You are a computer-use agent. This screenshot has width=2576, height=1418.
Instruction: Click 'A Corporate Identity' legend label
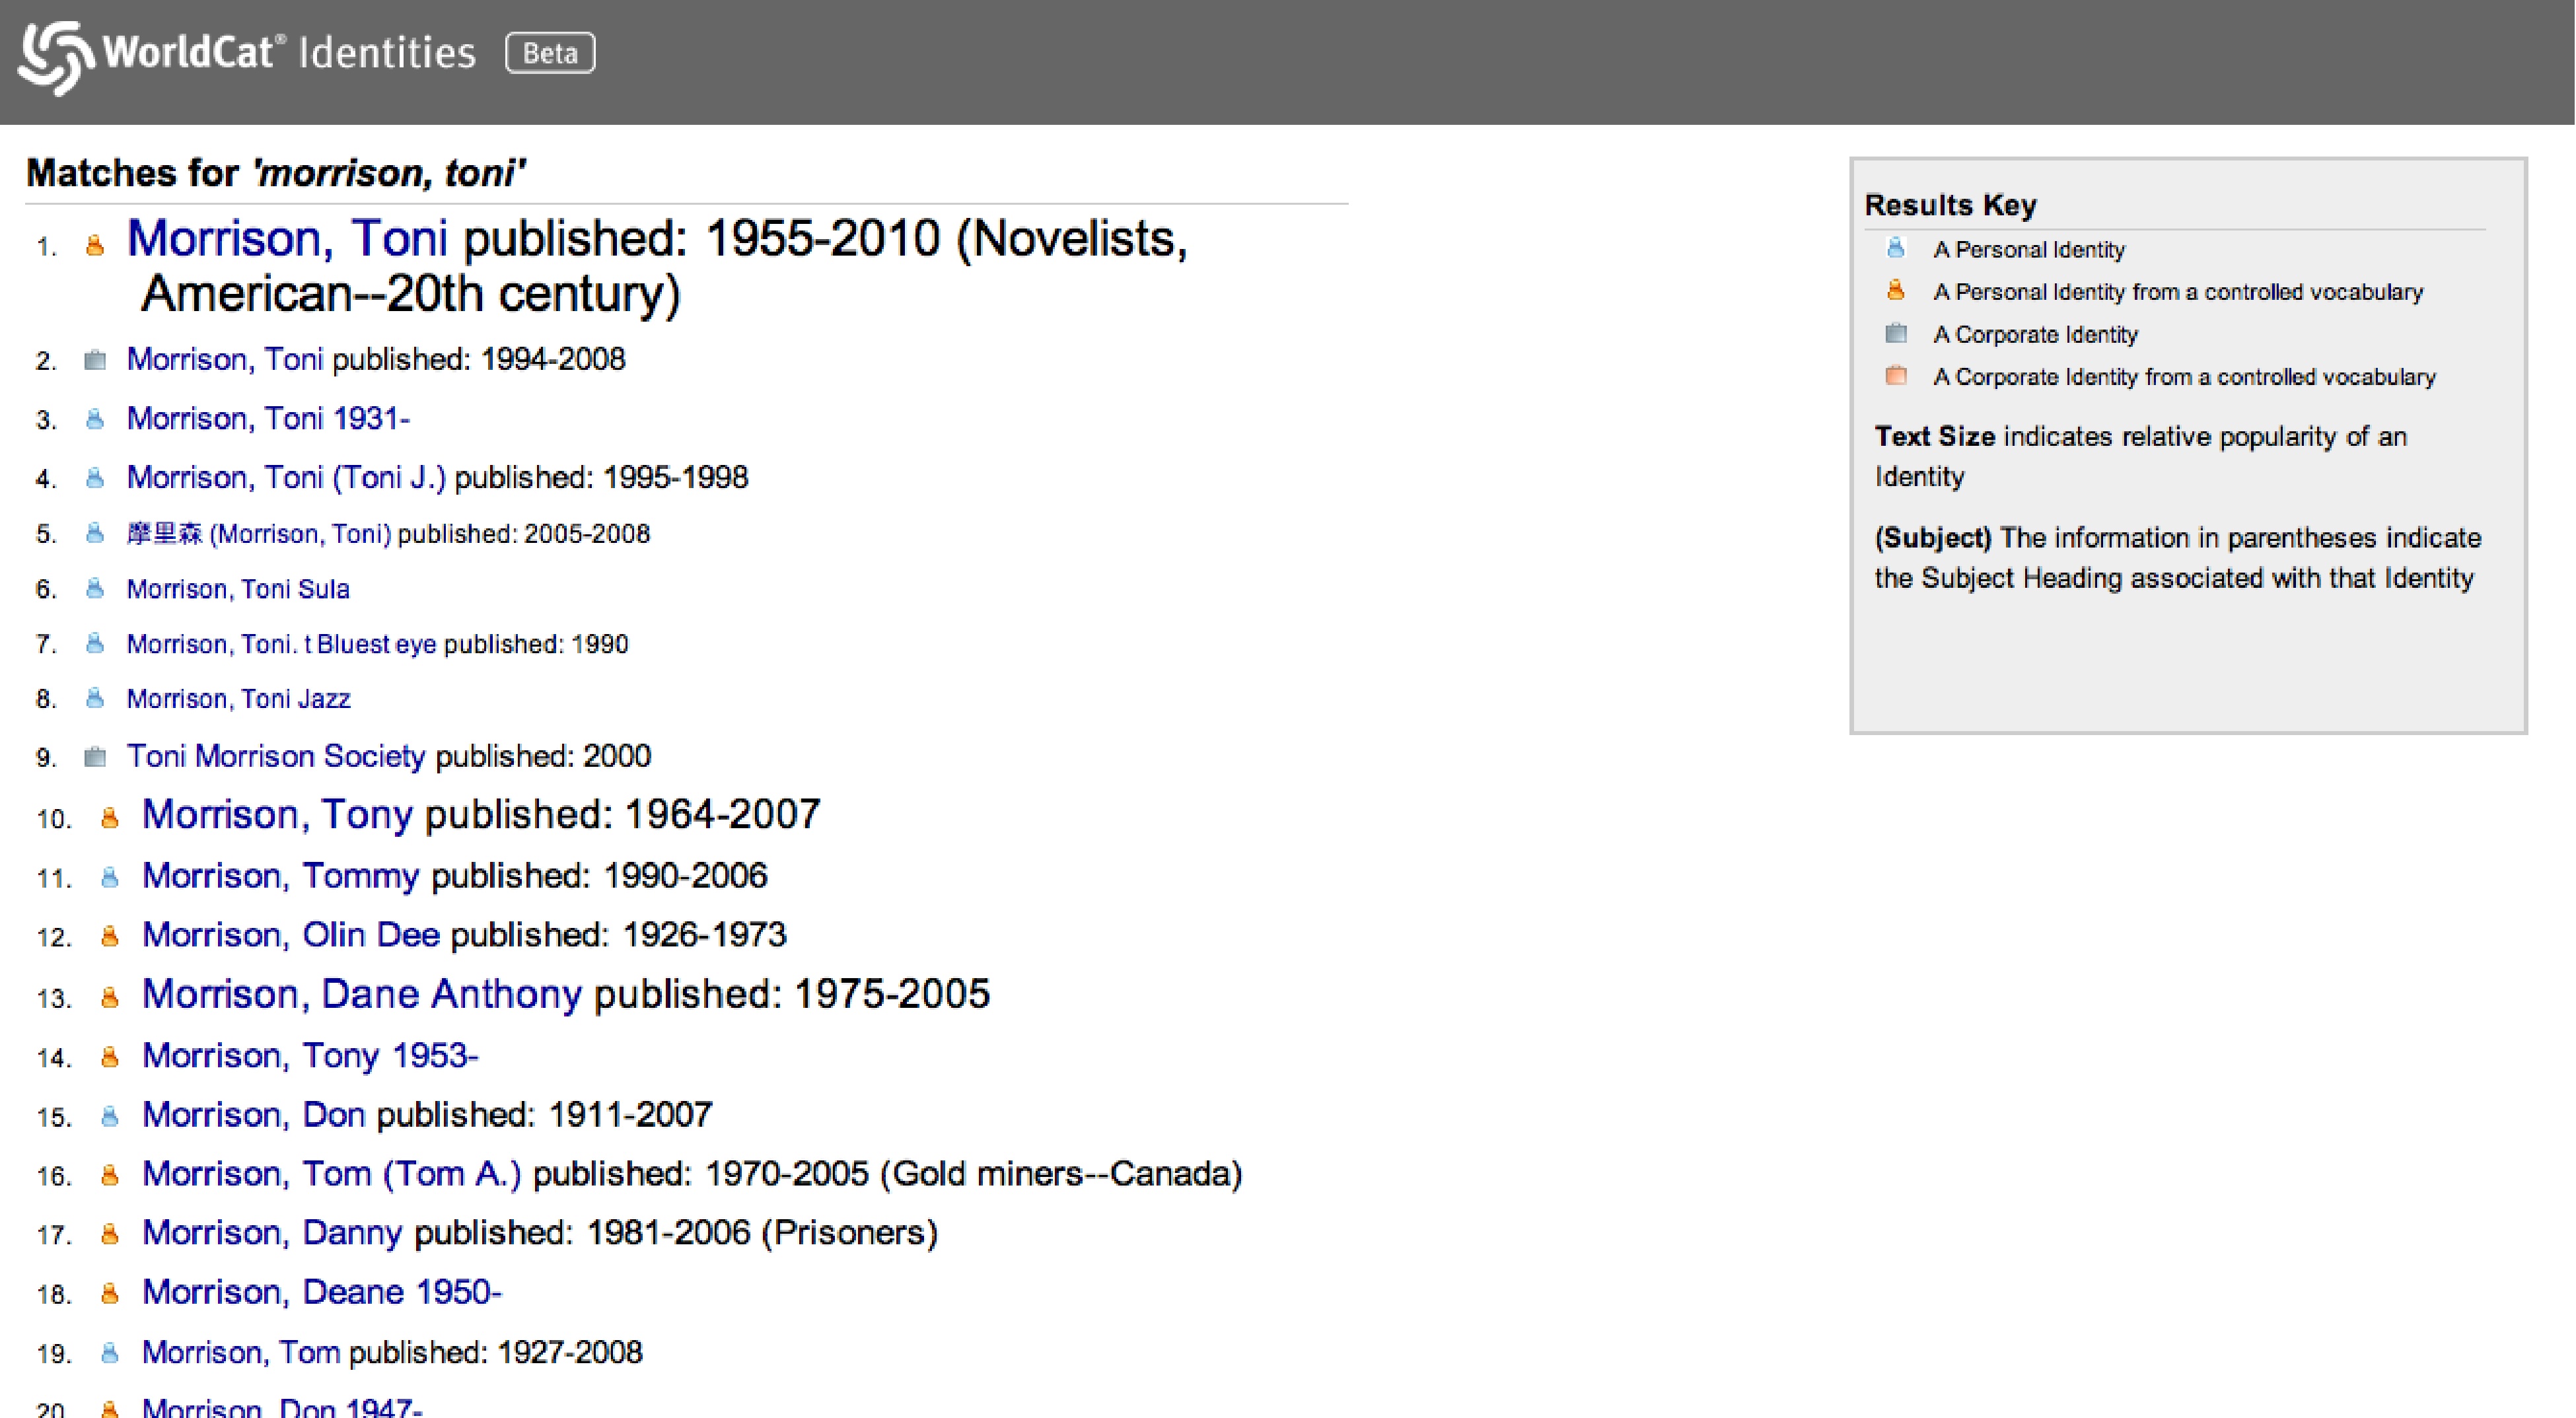coord(2035,335)
